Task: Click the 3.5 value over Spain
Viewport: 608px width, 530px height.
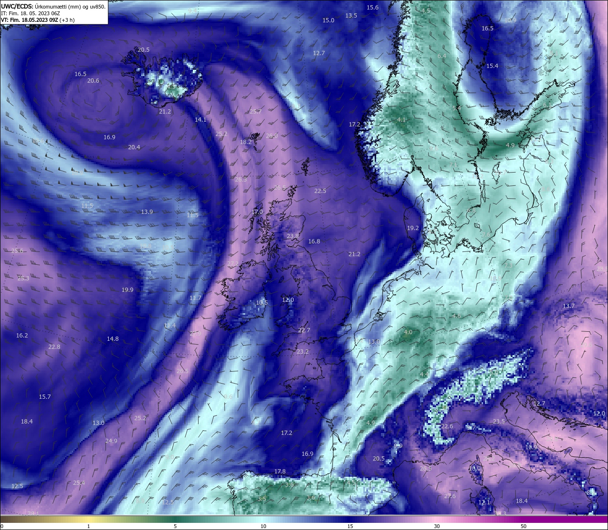Action: point(262,499)
